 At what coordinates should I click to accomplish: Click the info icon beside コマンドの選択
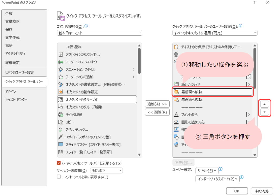pos(86,26)
